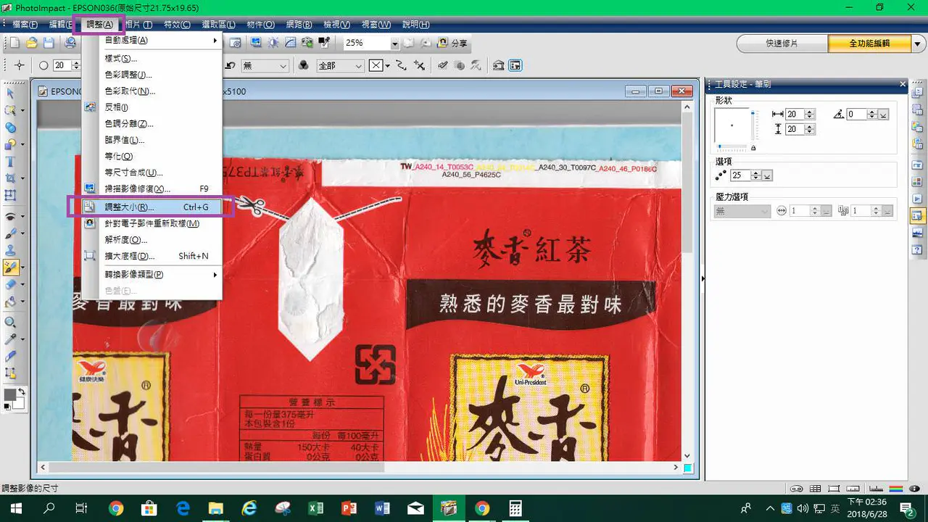Click the brush height 20 field in tool settings
This screenshot has width=928, height=522.
click(795, 129)
